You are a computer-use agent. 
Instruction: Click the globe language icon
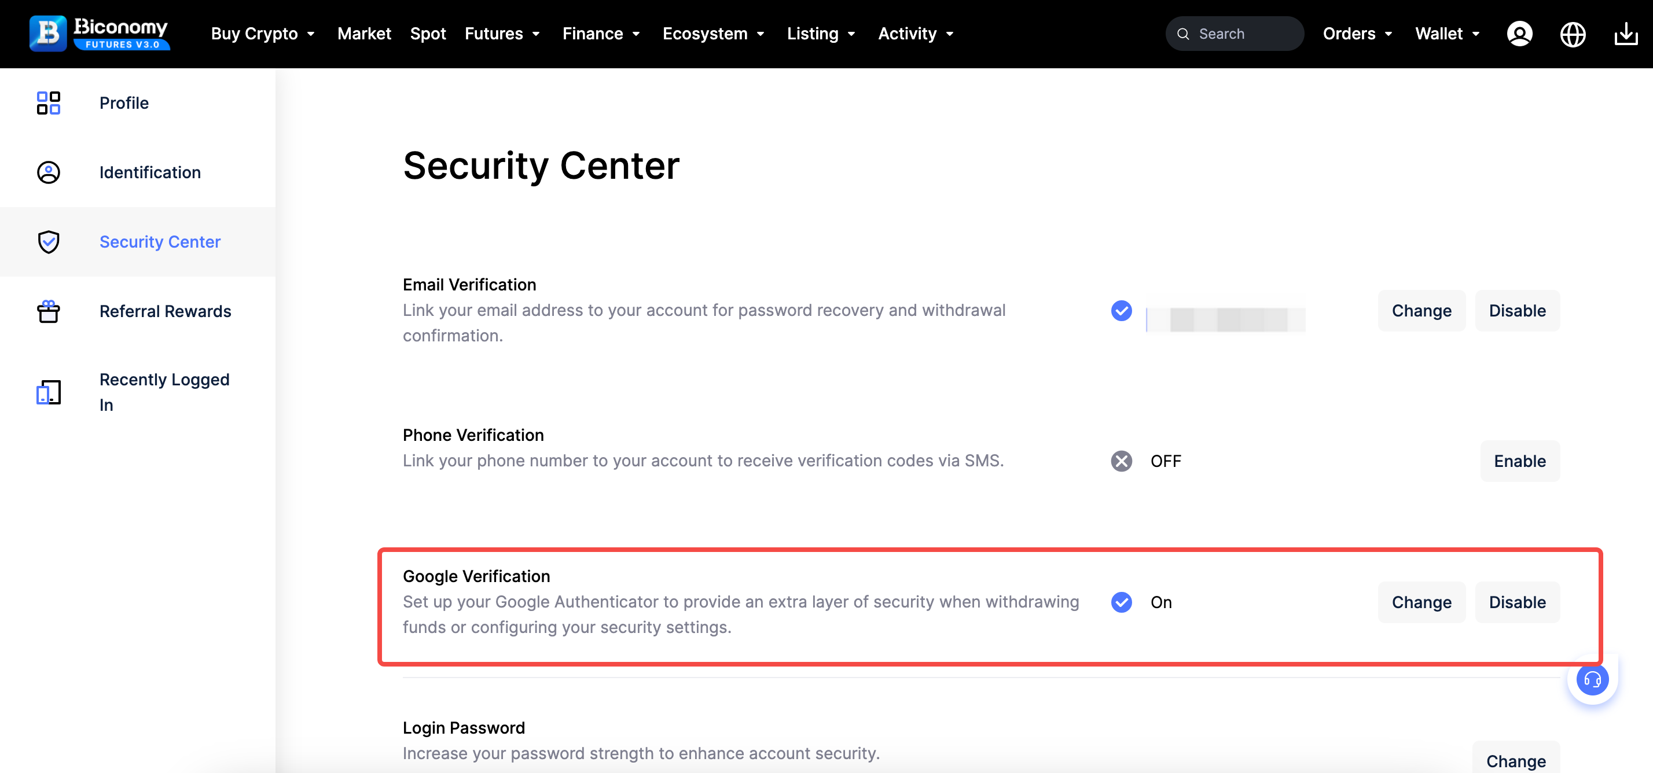(x=1572, y=34)
